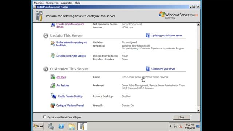Click the Add features link
This screenshot has height=131, width=233.
(63, 86)
